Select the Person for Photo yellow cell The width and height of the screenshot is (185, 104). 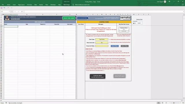click(x=102, y=46)
